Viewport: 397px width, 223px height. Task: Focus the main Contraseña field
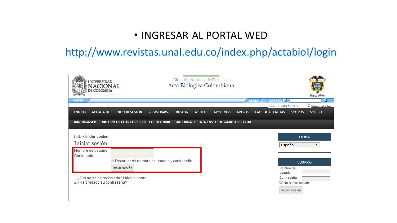(132, 156)
